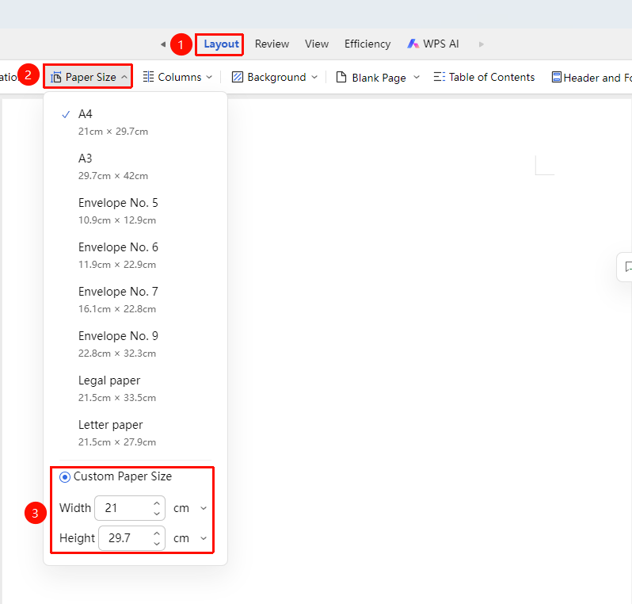The image size is (632, 604).
Task: Select Letter paper size
Action: point(135,433)
